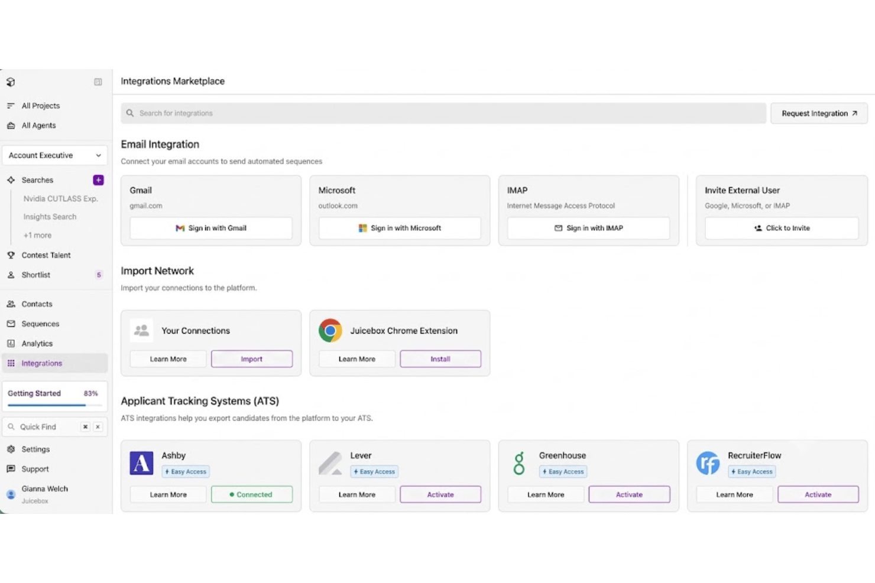Click Easy Access badge on Ashby card
Screen dimensions: 875x583
pos(186,471)
